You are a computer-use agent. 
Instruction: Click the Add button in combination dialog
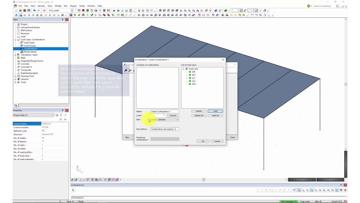coord(215,111)
